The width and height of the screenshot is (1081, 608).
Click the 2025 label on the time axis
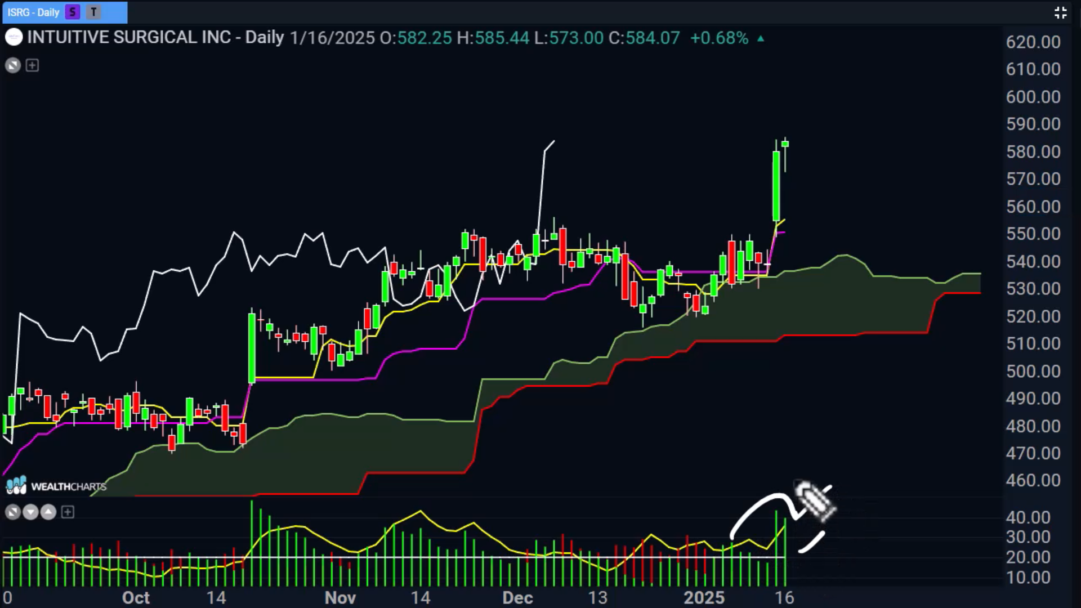704,598
